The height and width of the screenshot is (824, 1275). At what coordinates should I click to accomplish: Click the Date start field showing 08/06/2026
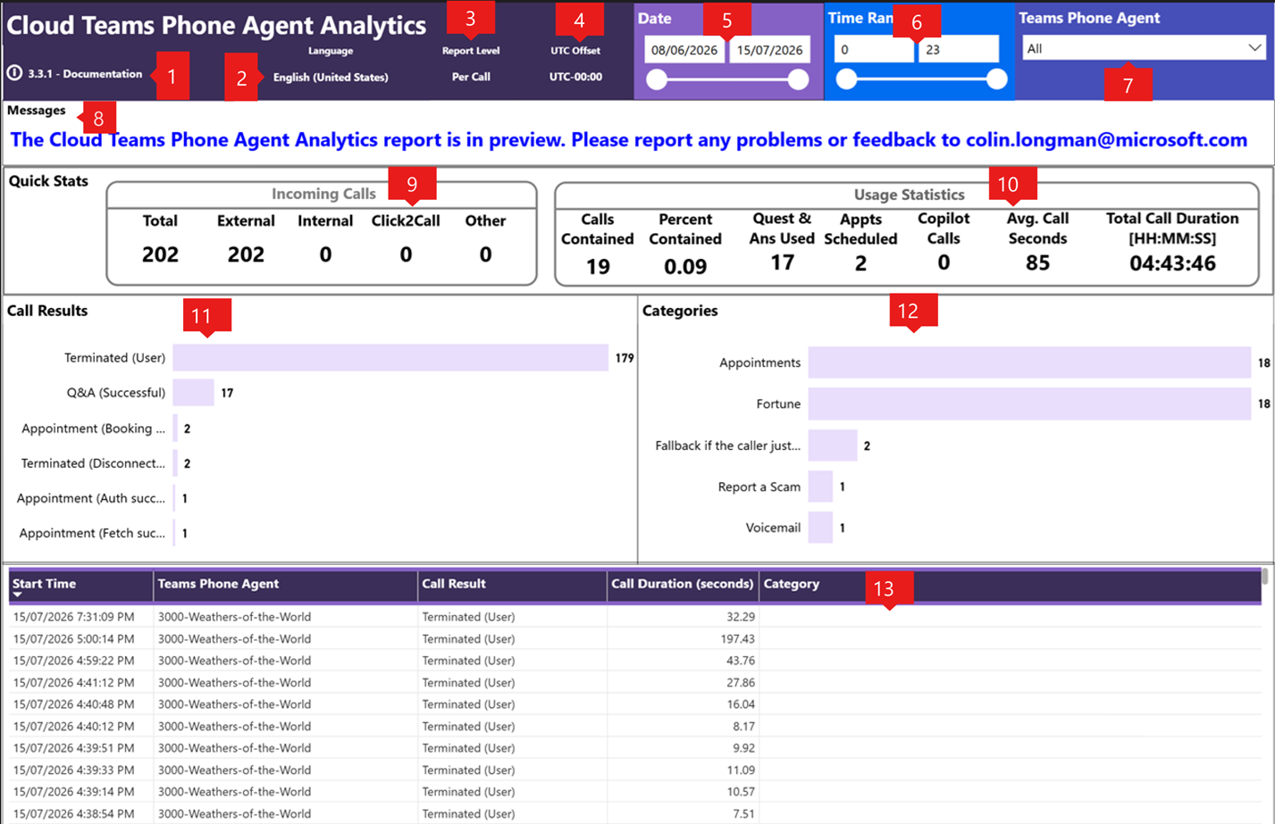684,50
